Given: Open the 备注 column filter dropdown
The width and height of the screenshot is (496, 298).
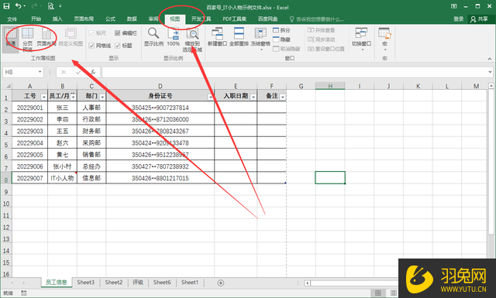Looking at the screenshot, I should (282, 98).
